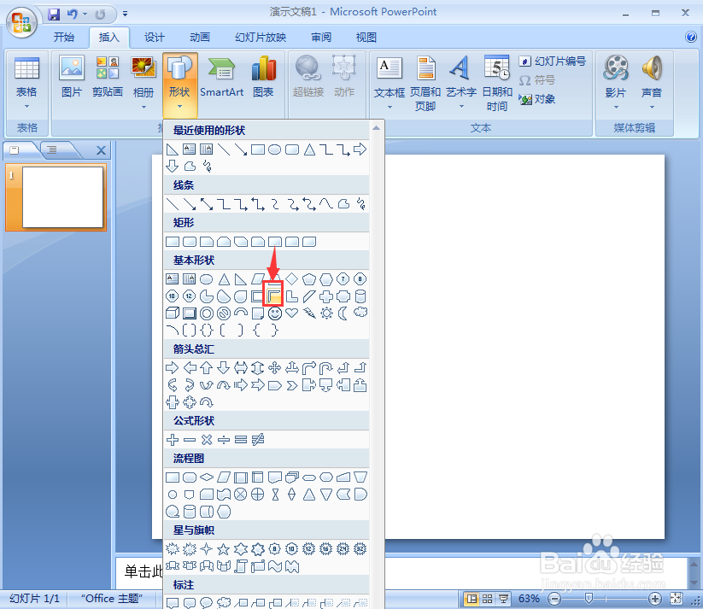Open the Undo history dropdown

click(x=85, y=14)
